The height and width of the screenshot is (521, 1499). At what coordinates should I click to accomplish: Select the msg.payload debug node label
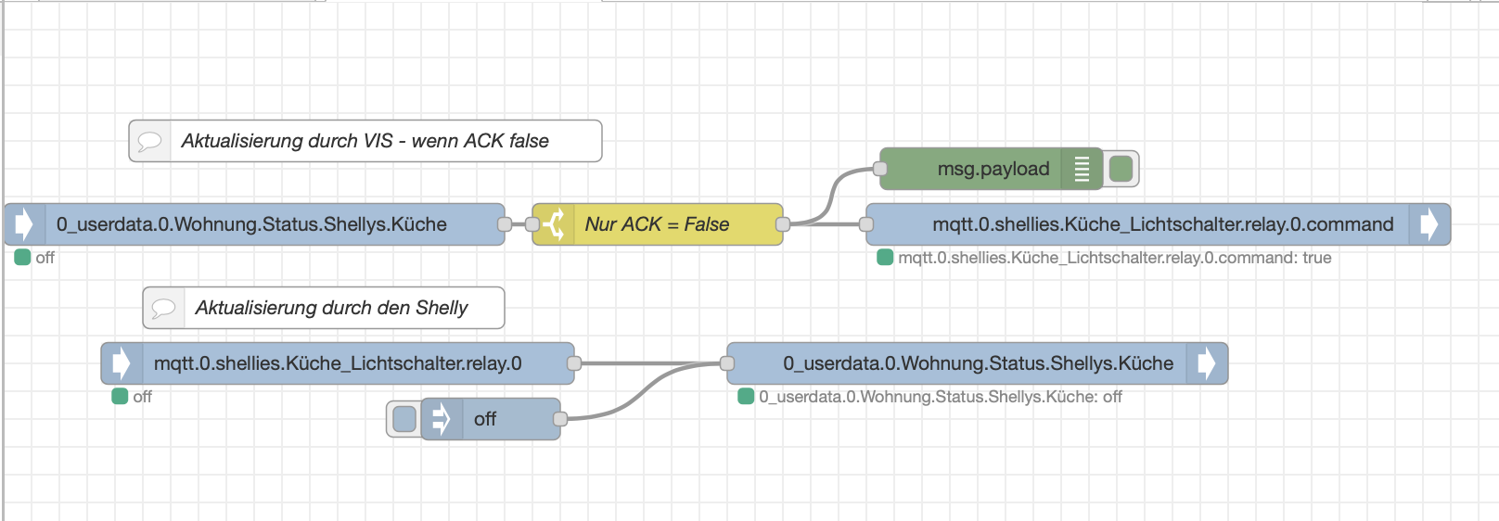coord(993,169)
